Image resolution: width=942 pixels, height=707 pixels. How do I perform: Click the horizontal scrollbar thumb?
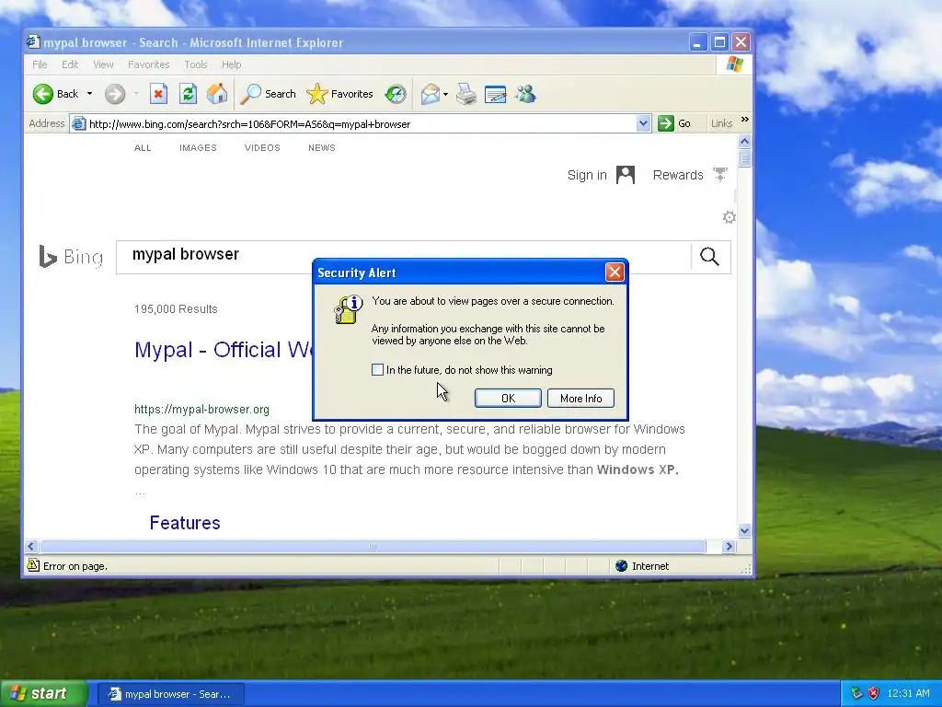pos(373,547)
